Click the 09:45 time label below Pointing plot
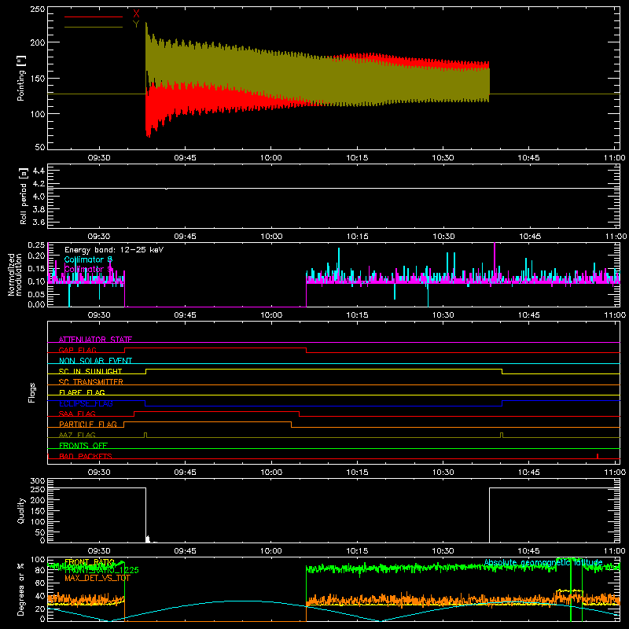The width and height of the screenshot is (629, 629). [x=186, y=158]
